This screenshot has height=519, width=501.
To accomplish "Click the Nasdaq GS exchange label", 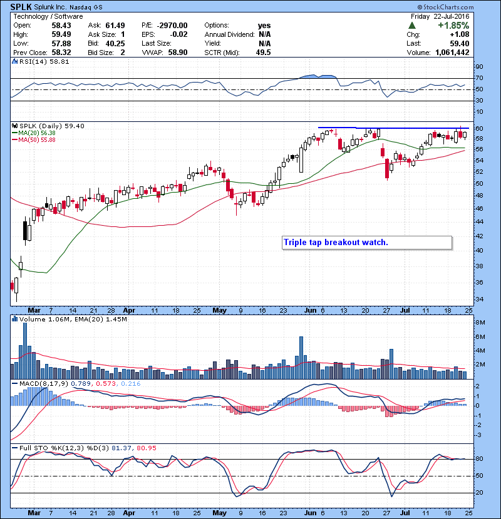I will pyautogui.click(x=86, y=7).
